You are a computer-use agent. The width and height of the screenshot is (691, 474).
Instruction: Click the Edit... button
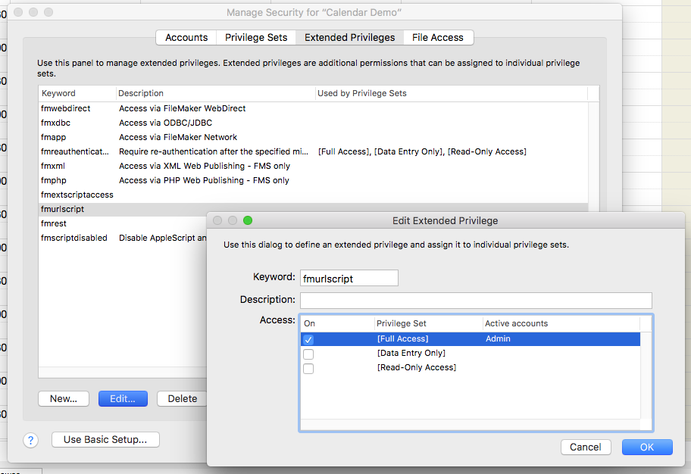[x=123, y=398]
